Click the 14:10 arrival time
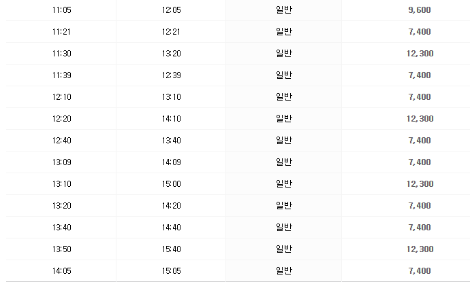 pyautogui.click(x=172, y=119)
